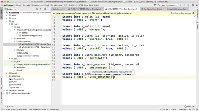Expand External Libraries node

4,90
